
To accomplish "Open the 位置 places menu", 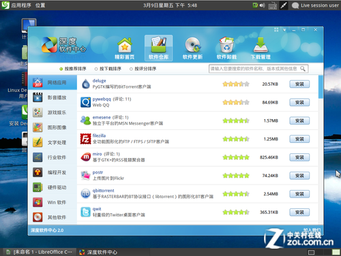I will click(40, 5).
